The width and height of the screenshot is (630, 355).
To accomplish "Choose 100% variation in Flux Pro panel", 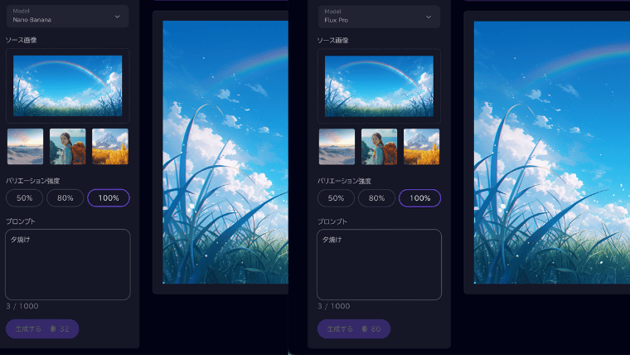I will pyautogui.click(x=419, y=198).
